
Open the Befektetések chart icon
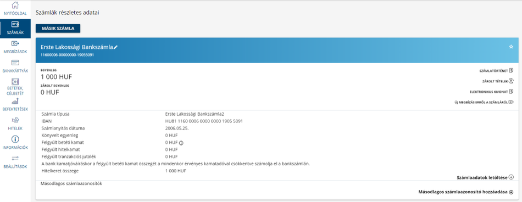(15, 101)
